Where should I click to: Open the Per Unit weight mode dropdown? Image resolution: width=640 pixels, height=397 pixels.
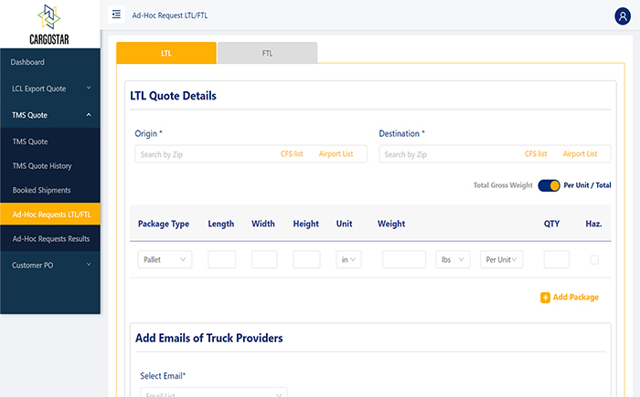(x=502, y=259)
